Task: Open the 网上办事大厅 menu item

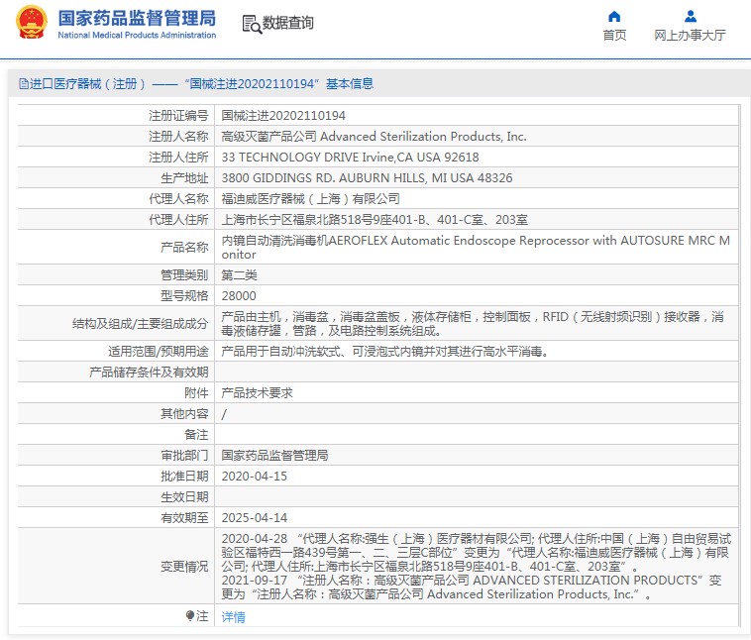Action: (690, 36)
